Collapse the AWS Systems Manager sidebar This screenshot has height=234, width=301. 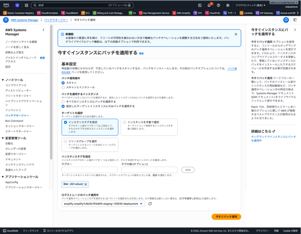(44, 30)
